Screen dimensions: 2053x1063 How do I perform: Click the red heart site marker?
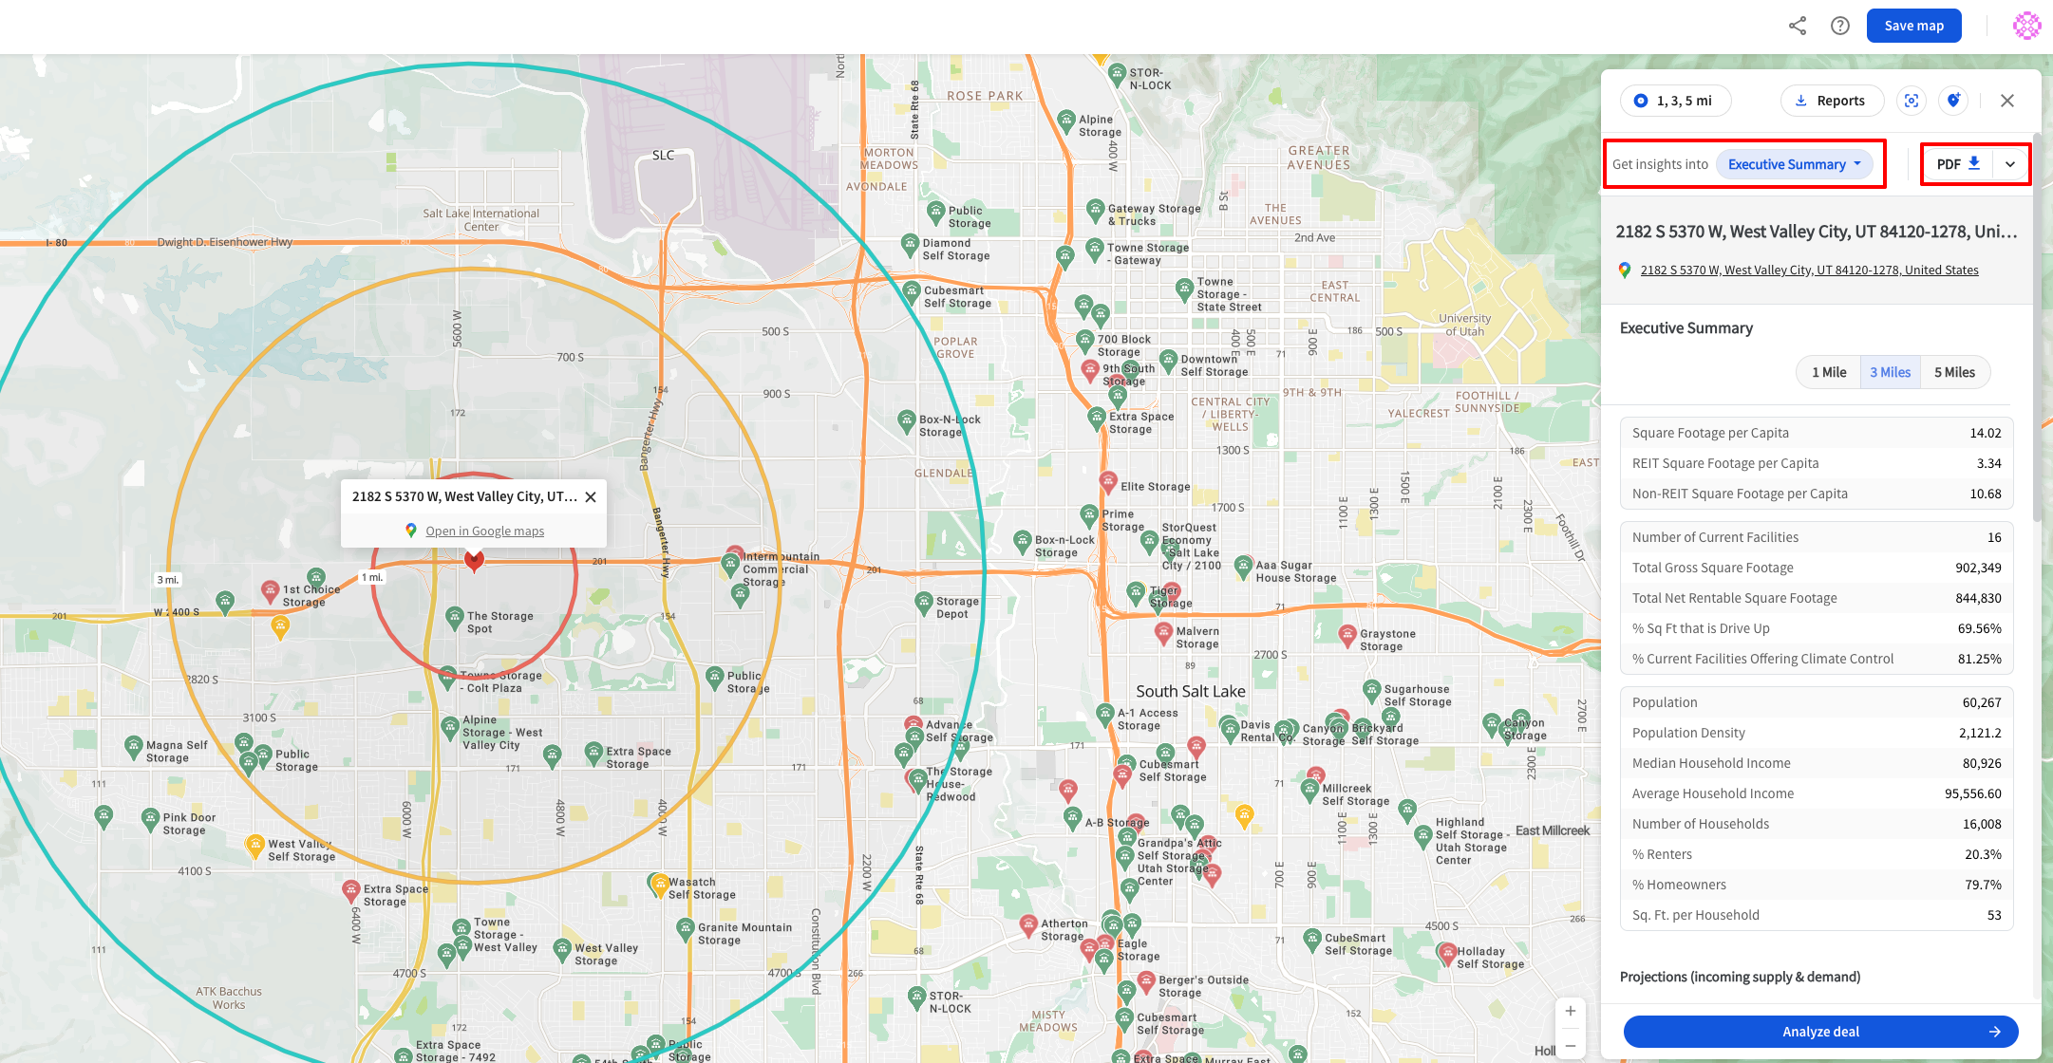(x=474, y=561)
